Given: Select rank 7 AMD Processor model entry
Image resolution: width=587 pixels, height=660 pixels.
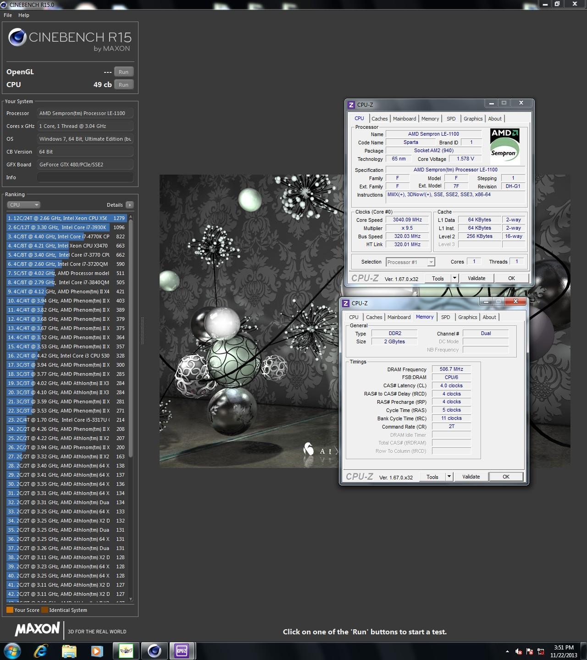Looking at the screenshot, I should click(x=66, y=273).
